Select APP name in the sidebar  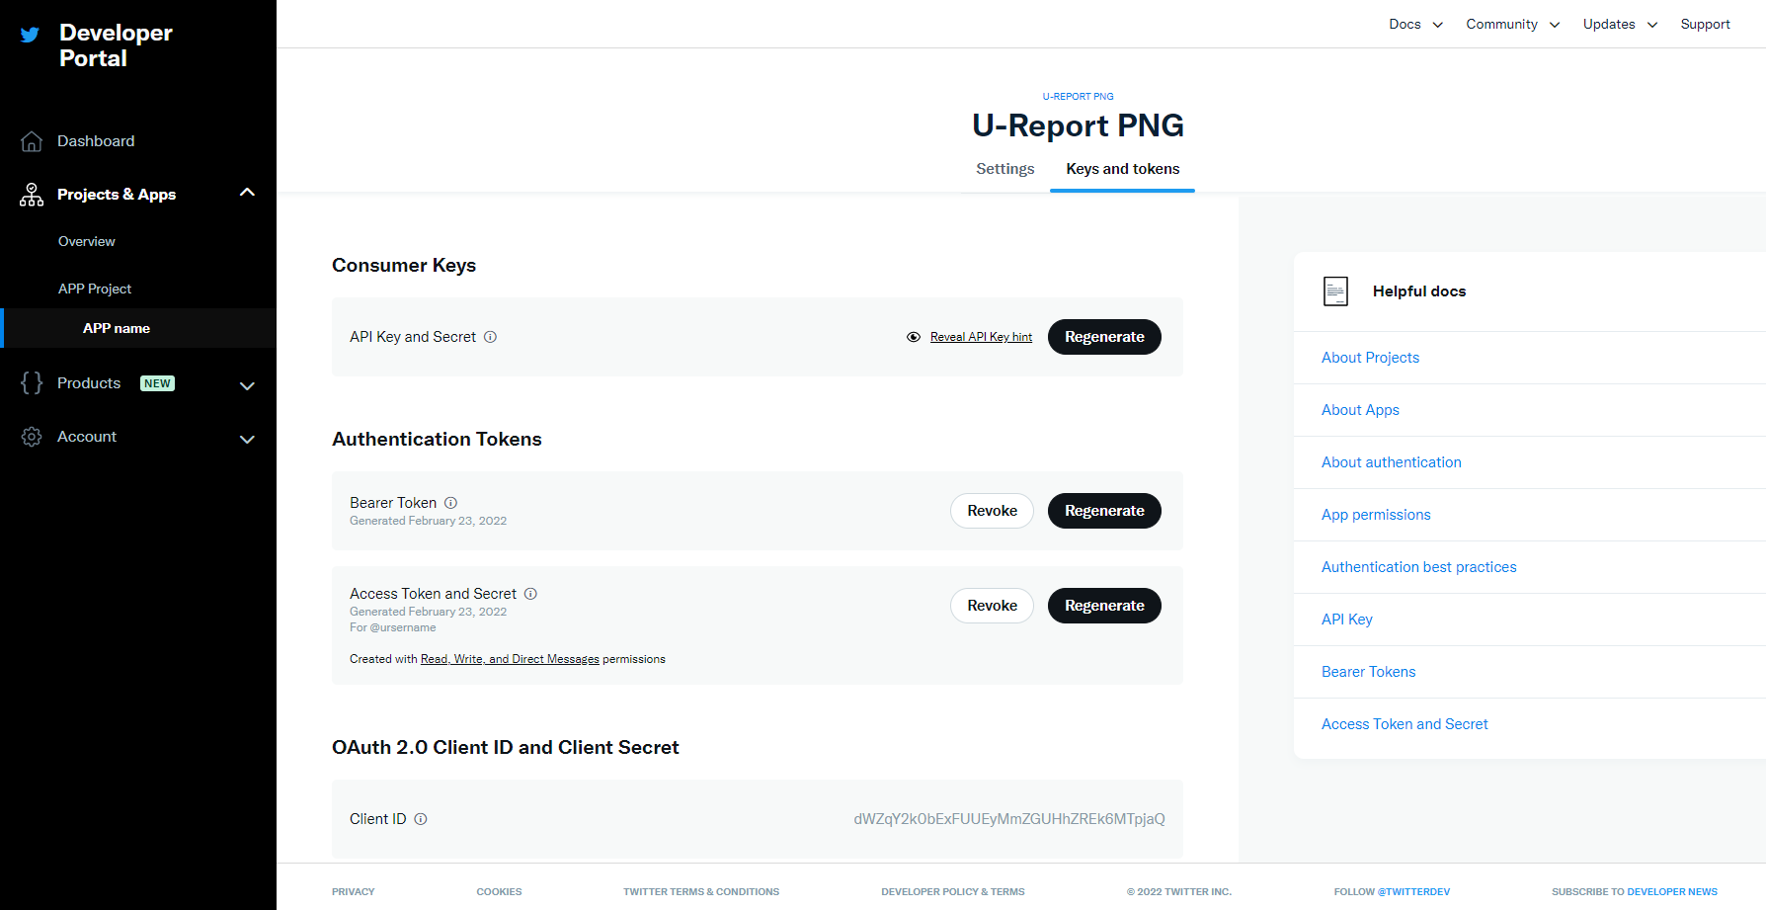[117, 328]
